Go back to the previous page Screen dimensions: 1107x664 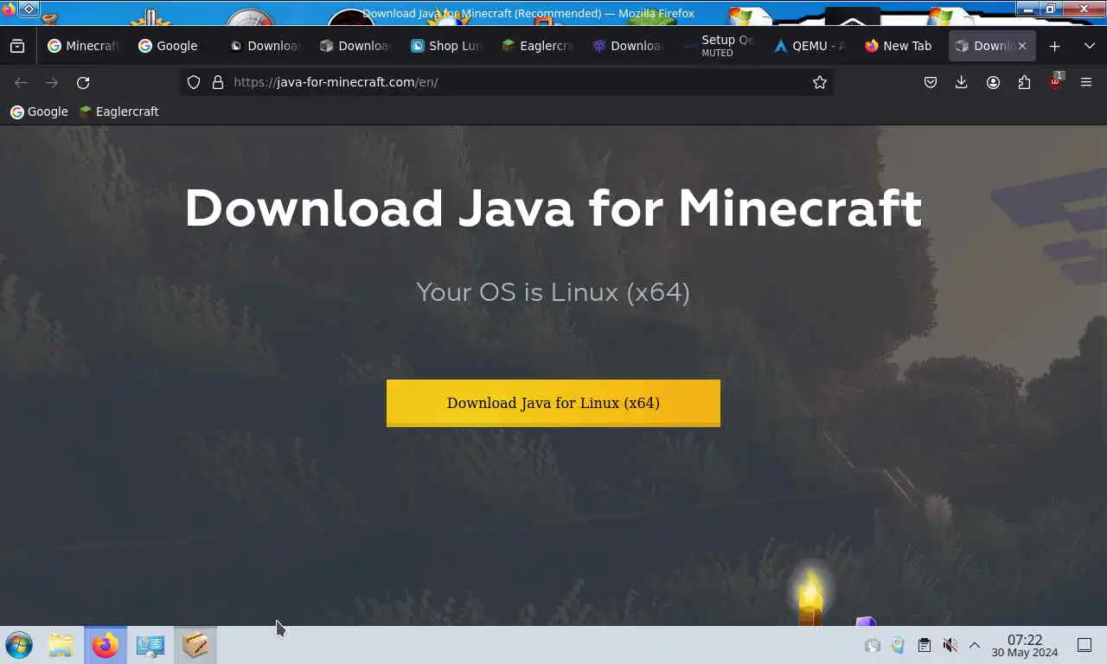21,82
